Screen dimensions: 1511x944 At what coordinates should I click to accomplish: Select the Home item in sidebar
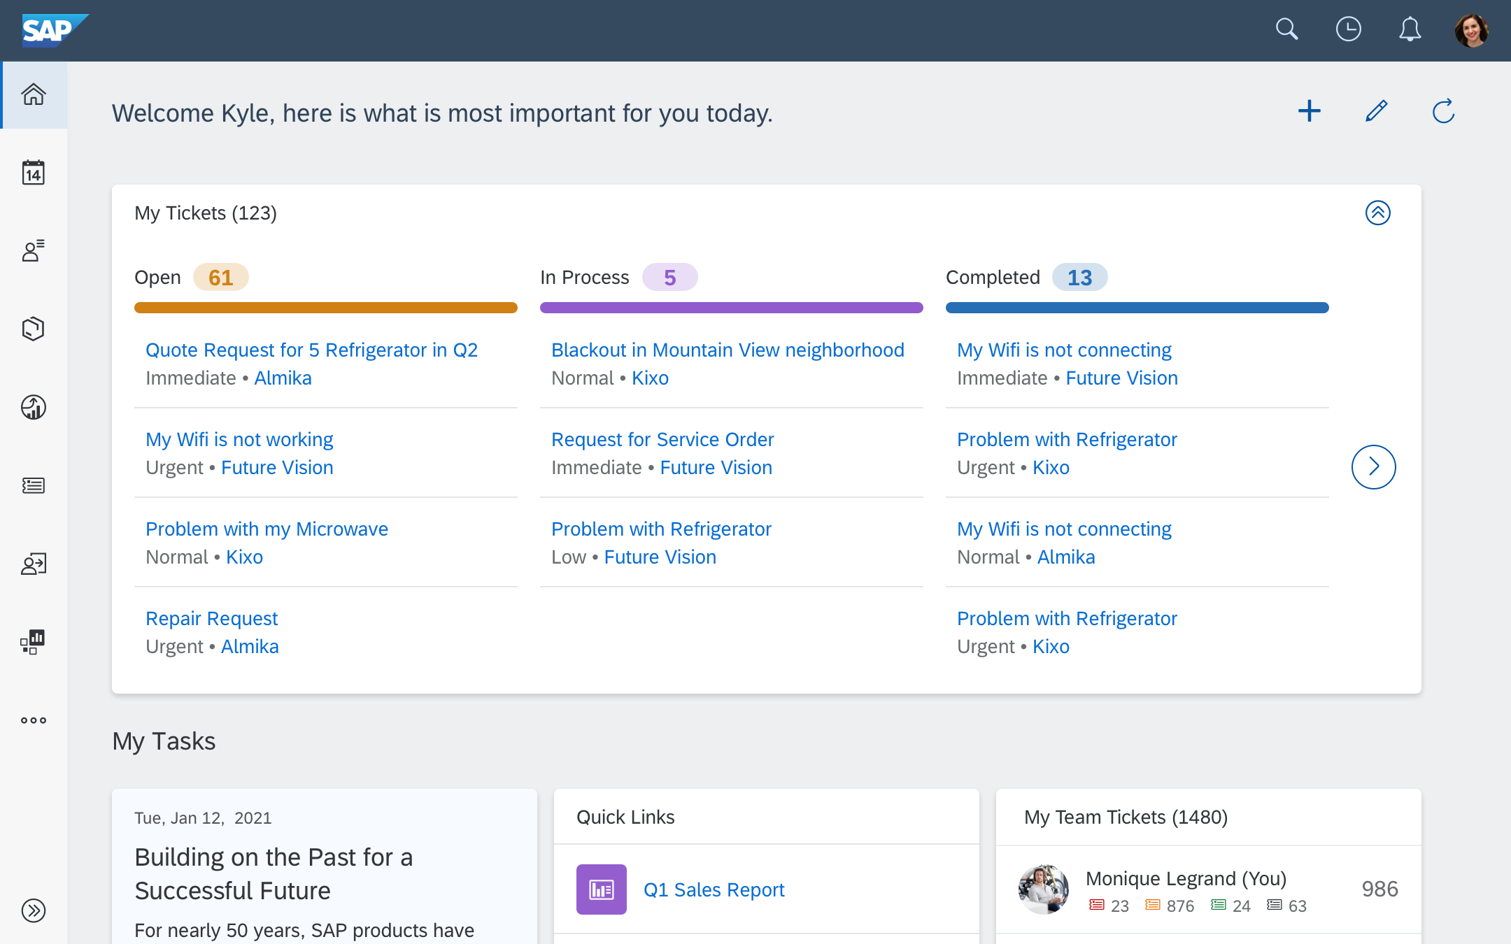pos(34,94)
